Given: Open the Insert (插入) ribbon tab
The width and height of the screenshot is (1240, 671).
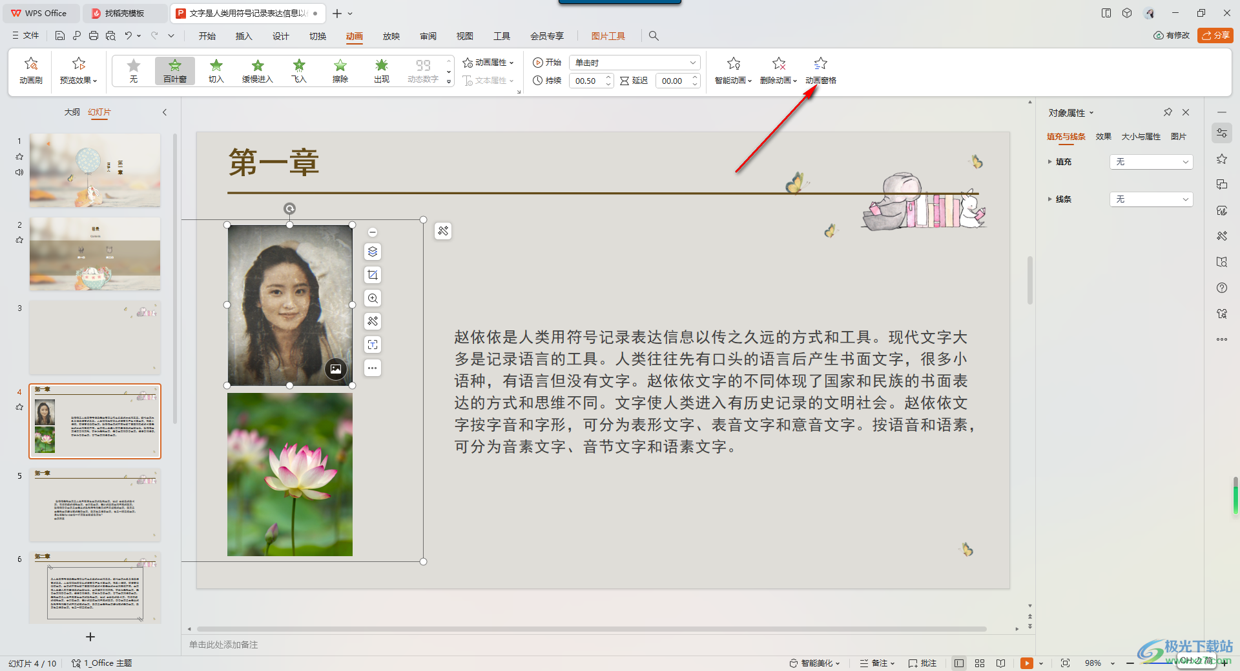Looking at the screenshot, I should click(244, 36).
